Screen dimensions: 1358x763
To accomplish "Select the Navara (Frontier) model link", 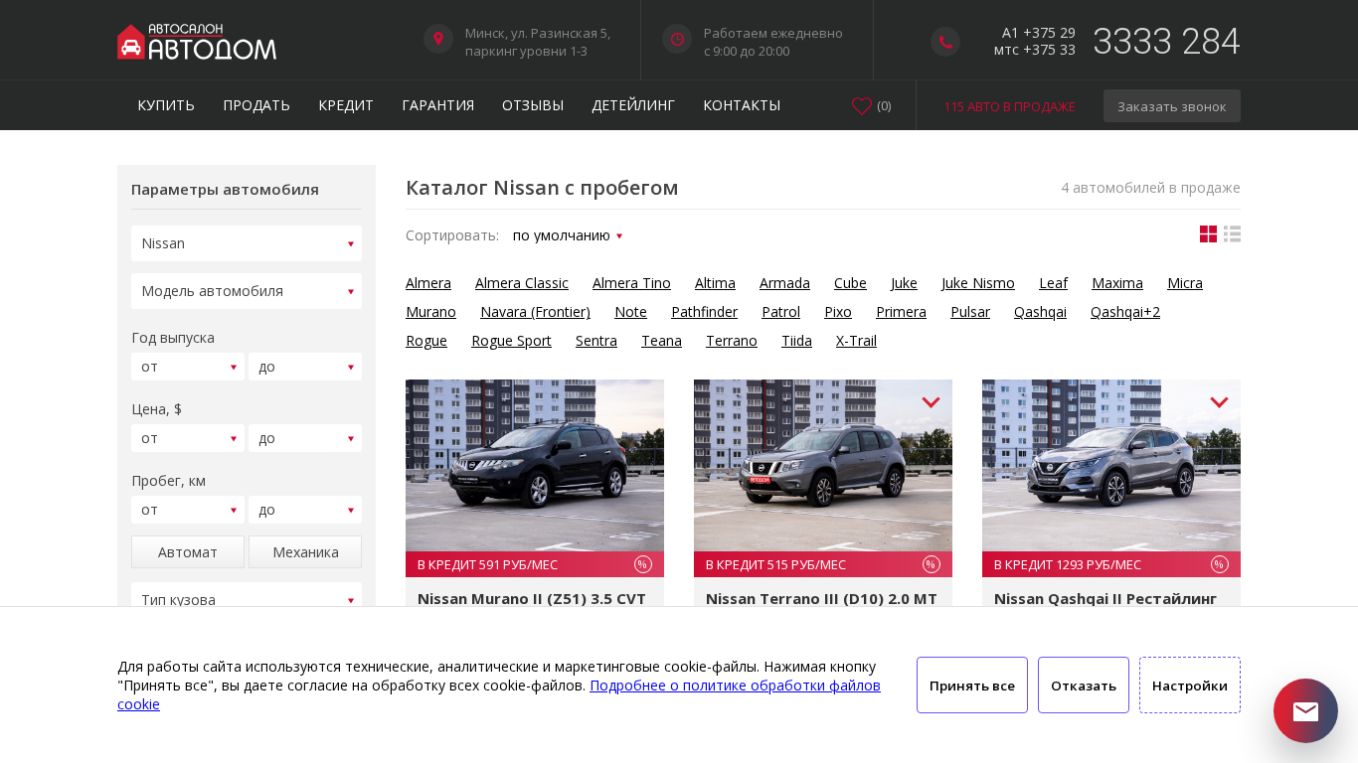I will point(535,312).
